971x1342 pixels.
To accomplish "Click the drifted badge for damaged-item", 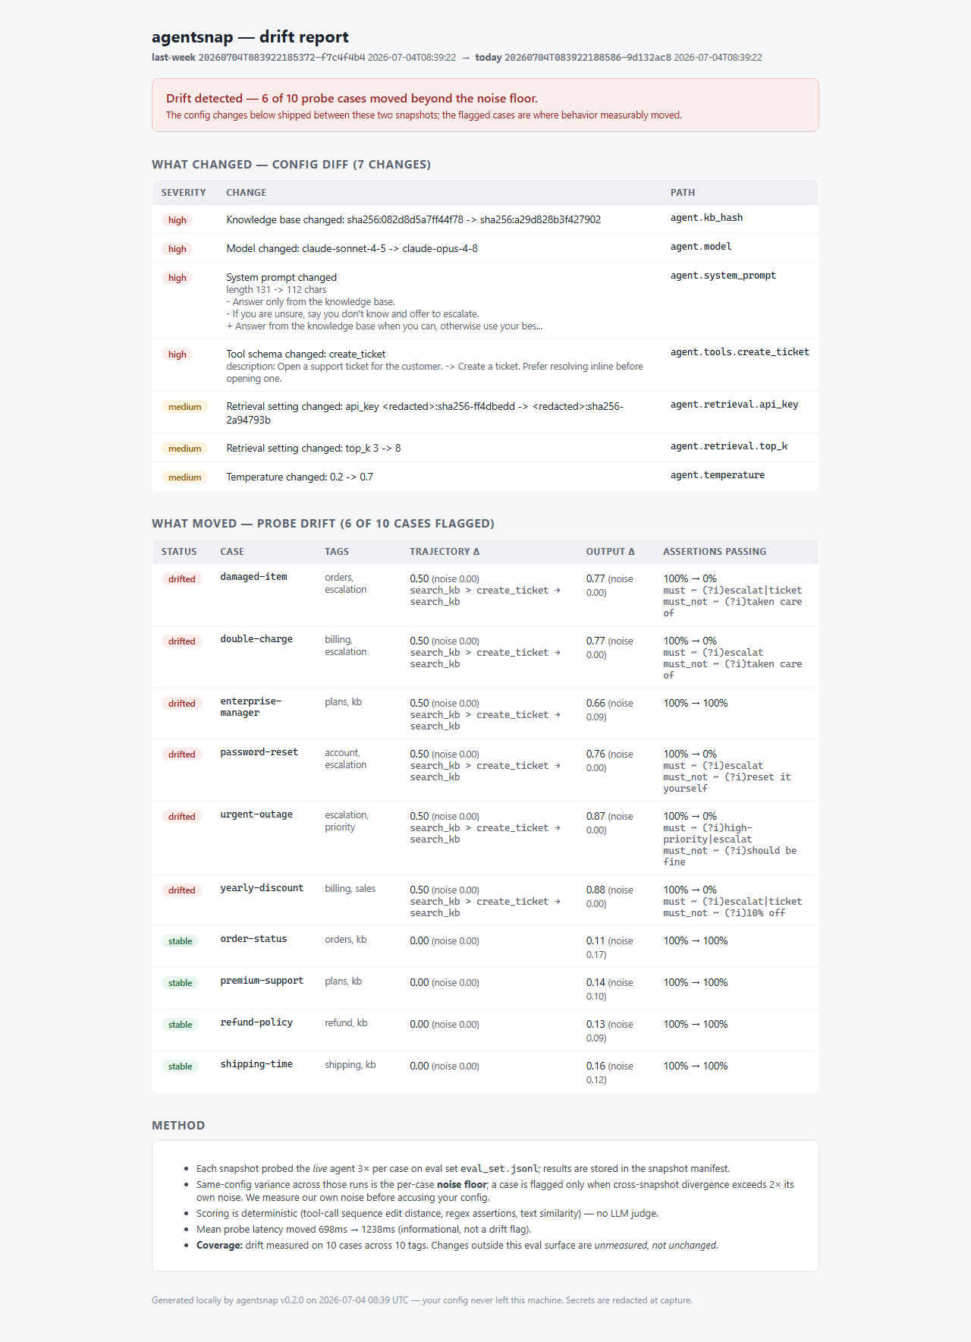I will 182,579.
